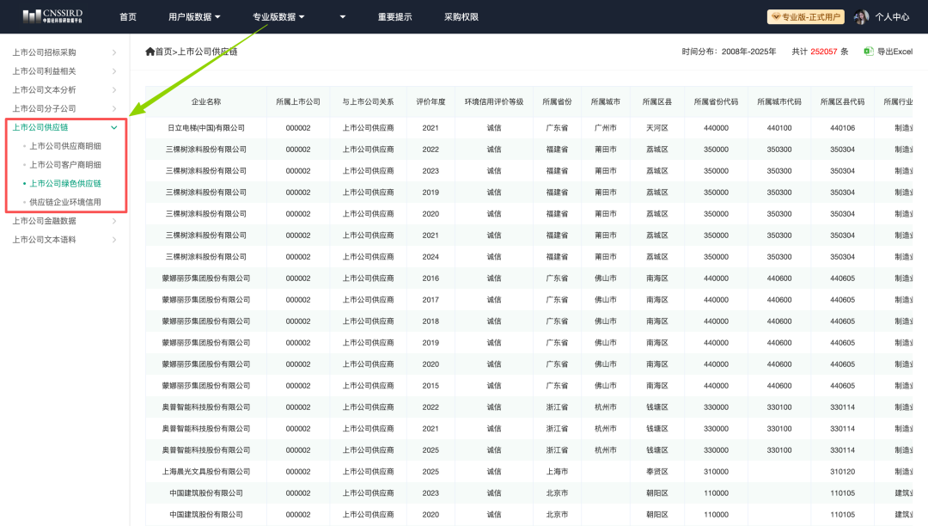Open 供应链企业环境信用 submenu item
Screen dimensions: 928x526
click(65, 202)
